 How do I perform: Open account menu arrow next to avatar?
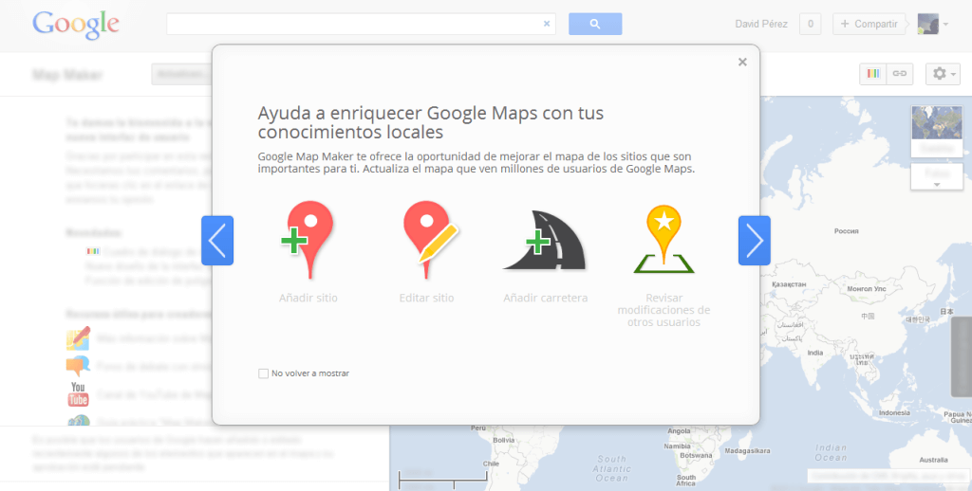(x=946, y=24)
